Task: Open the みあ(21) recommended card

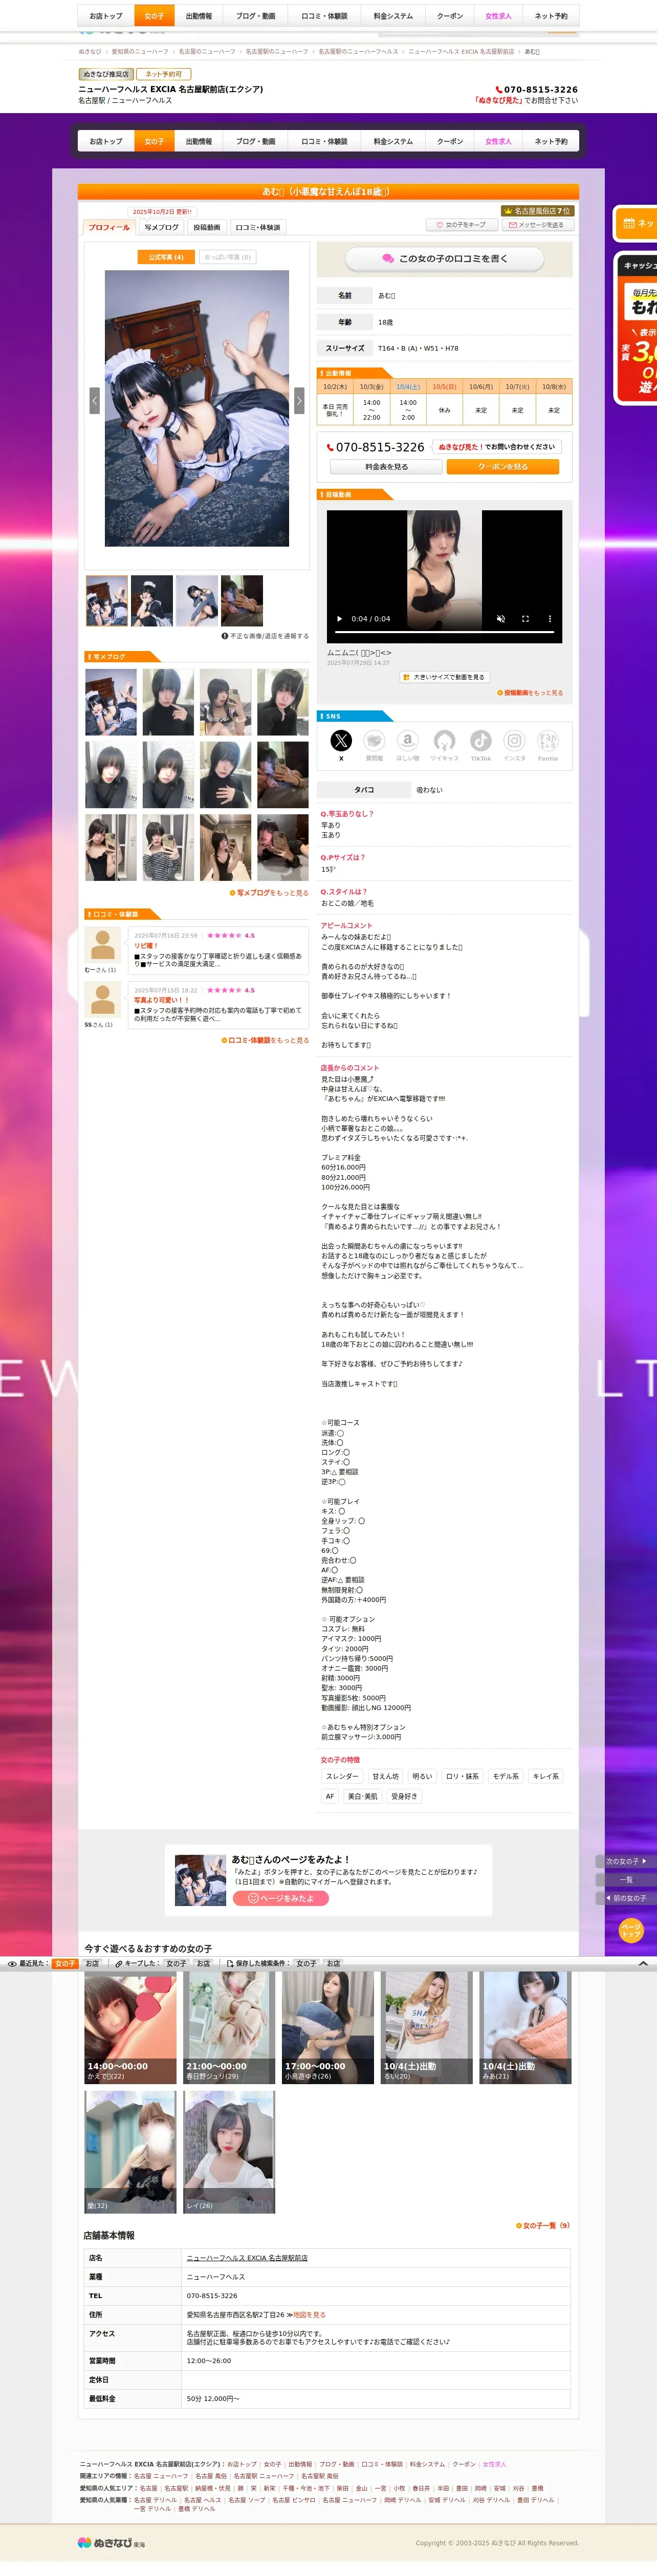Action: click(525, 2029)
